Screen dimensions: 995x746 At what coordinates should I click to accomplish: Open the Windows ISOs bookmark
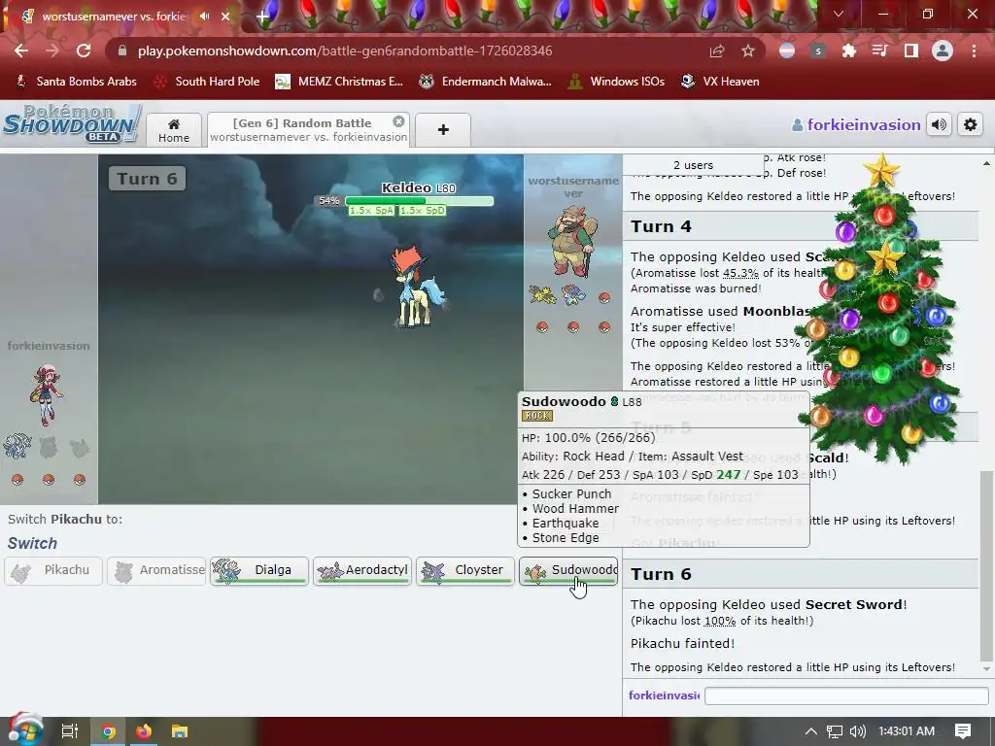tap(617, 82)
